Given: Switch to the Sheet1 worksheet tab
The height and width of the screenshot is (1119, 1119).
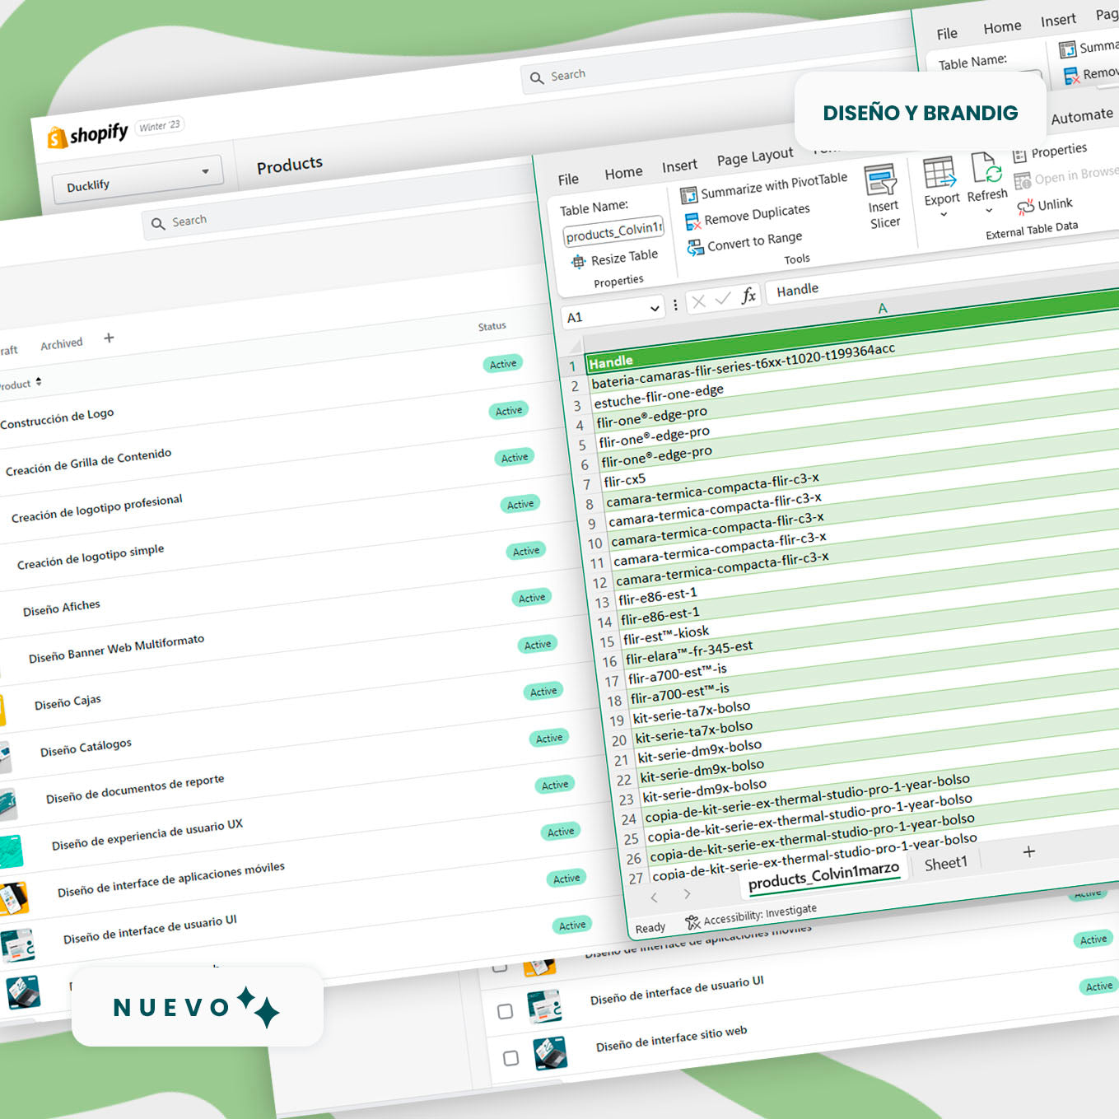Looking at the screenshot, I should click(x=945, y=864).
